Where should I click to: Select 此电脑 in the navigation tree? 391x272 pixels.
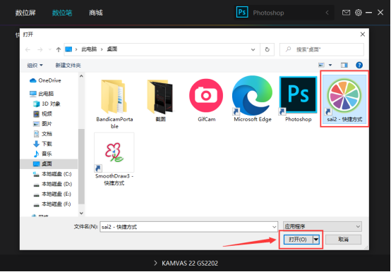(x=42, y=94)
